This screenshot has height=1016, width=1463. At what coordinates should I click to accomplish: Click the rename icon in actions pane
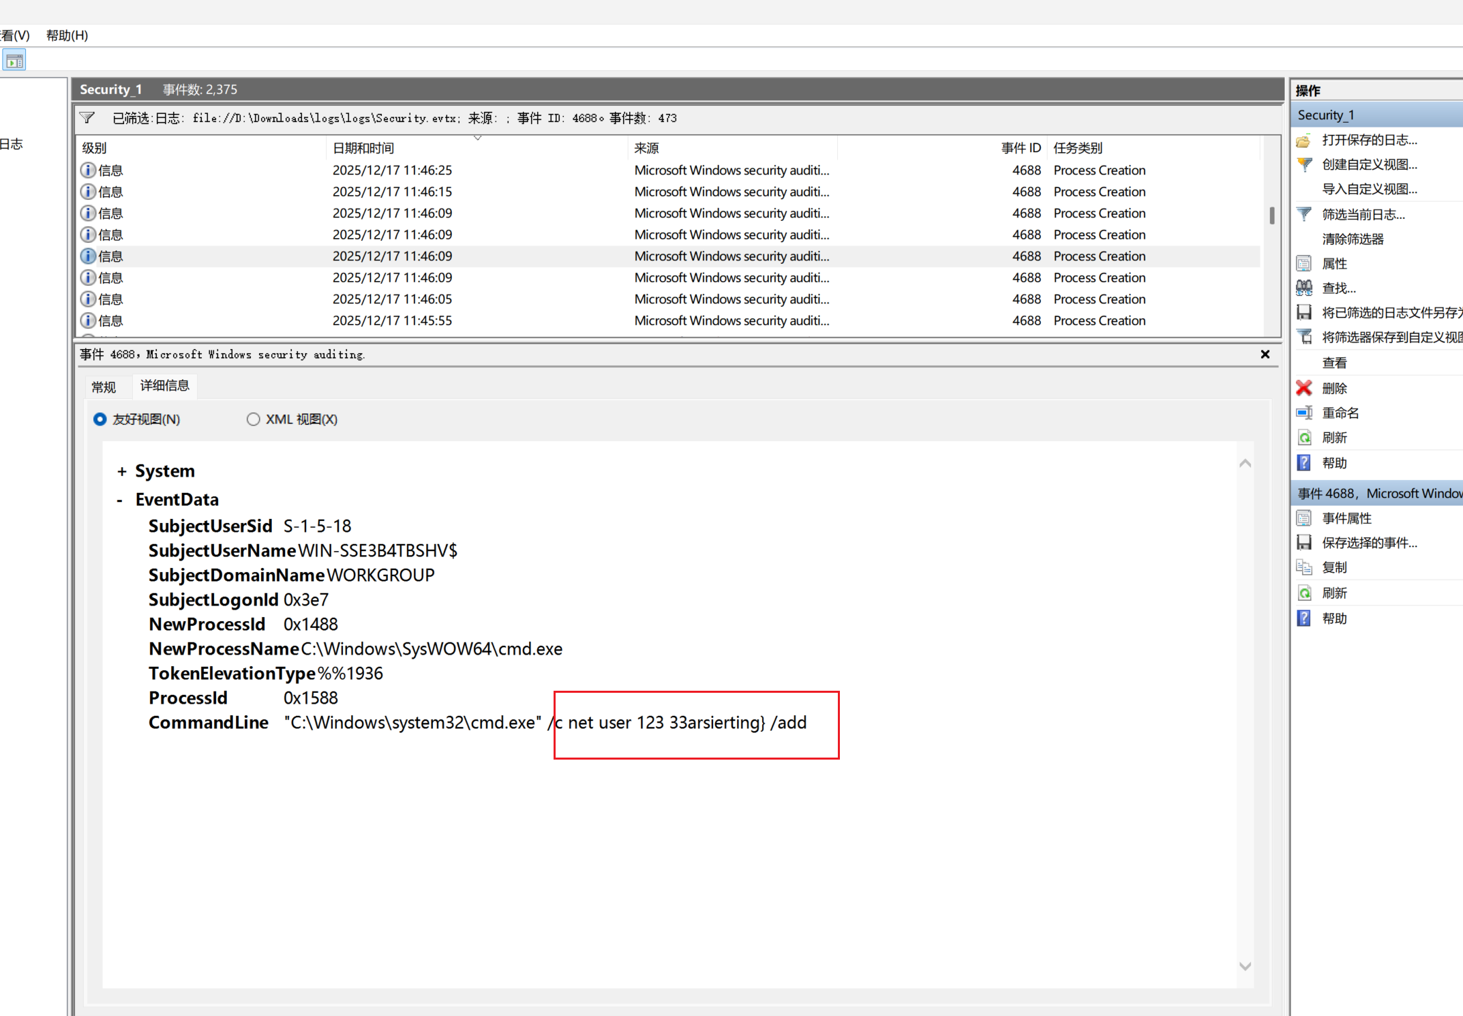tap(1303, 413)
